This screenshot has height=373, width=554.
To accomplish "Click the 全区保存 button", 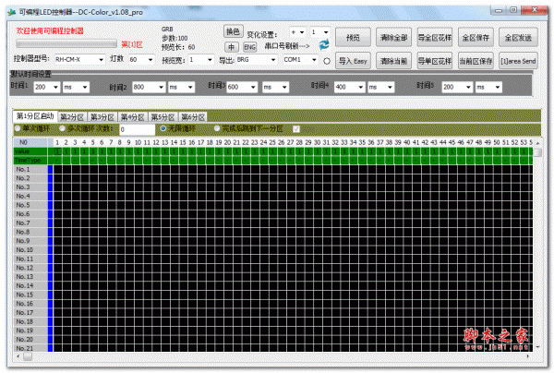I will [x=476, y=38].
